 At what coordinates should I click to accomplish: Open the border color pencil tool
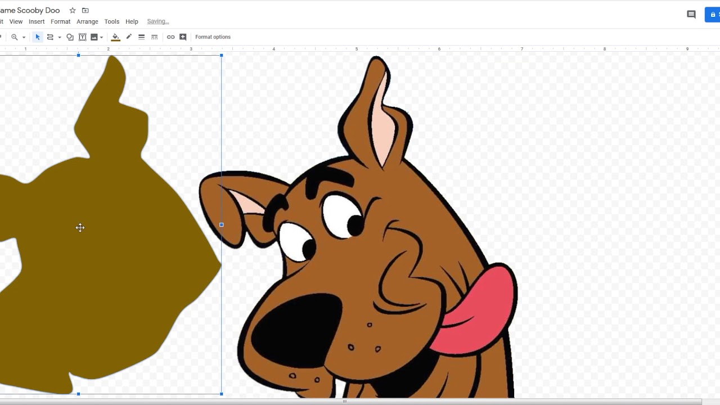[x=129, y=37]
